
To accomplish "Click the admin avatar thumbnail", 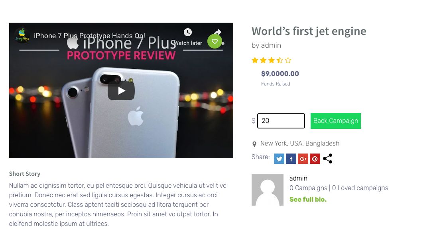I will 268,190.
